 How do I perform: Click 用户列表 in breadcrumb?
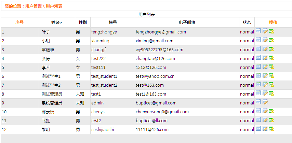point(54,6)
